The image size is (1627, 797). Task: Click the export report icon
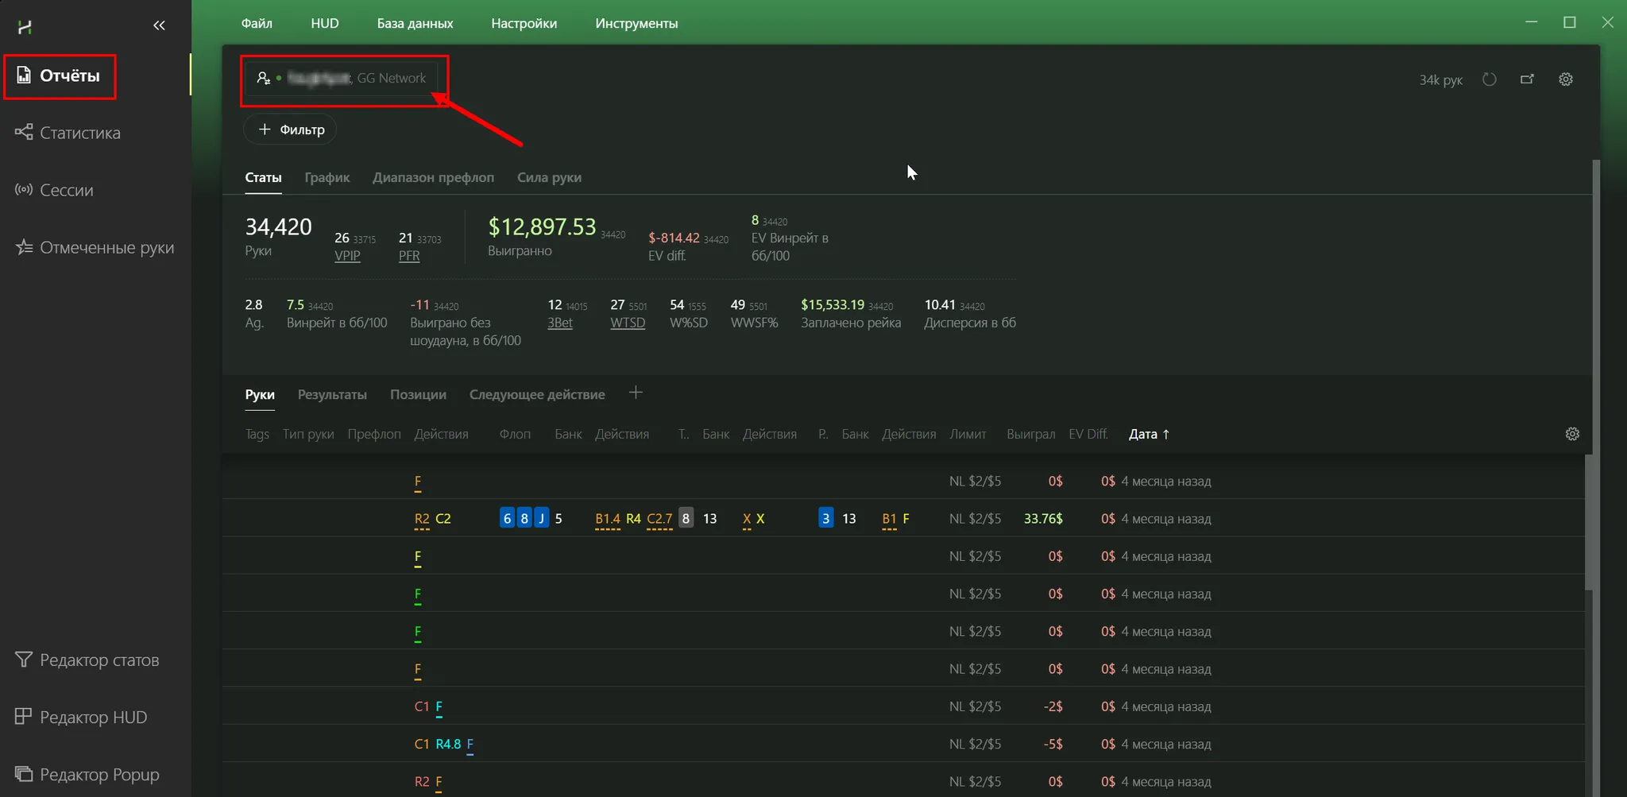[1527, 79]
